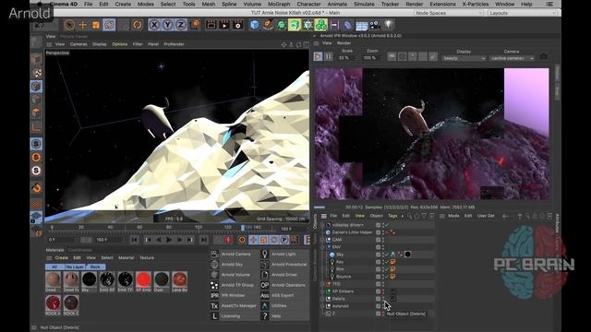Expand the TFD object in Objects
Image resolution: width=591 pixels, height=332 pixels.
coord(323,284)
